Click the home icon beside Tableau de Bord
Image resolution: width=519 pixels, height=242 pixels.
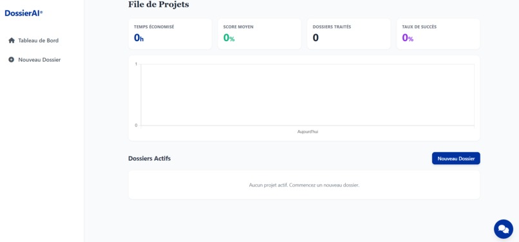pyautogui.click(x=12, y=41)
